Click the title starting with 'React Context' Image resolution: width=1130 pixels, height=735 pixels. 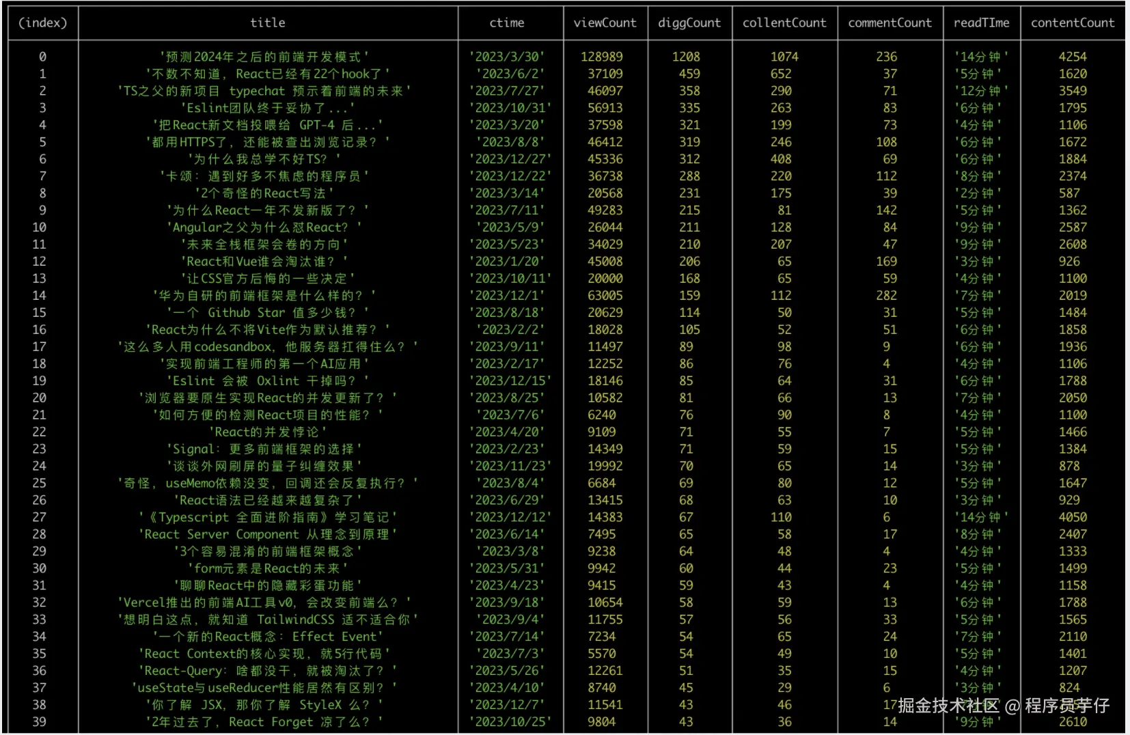coord(264,654)
